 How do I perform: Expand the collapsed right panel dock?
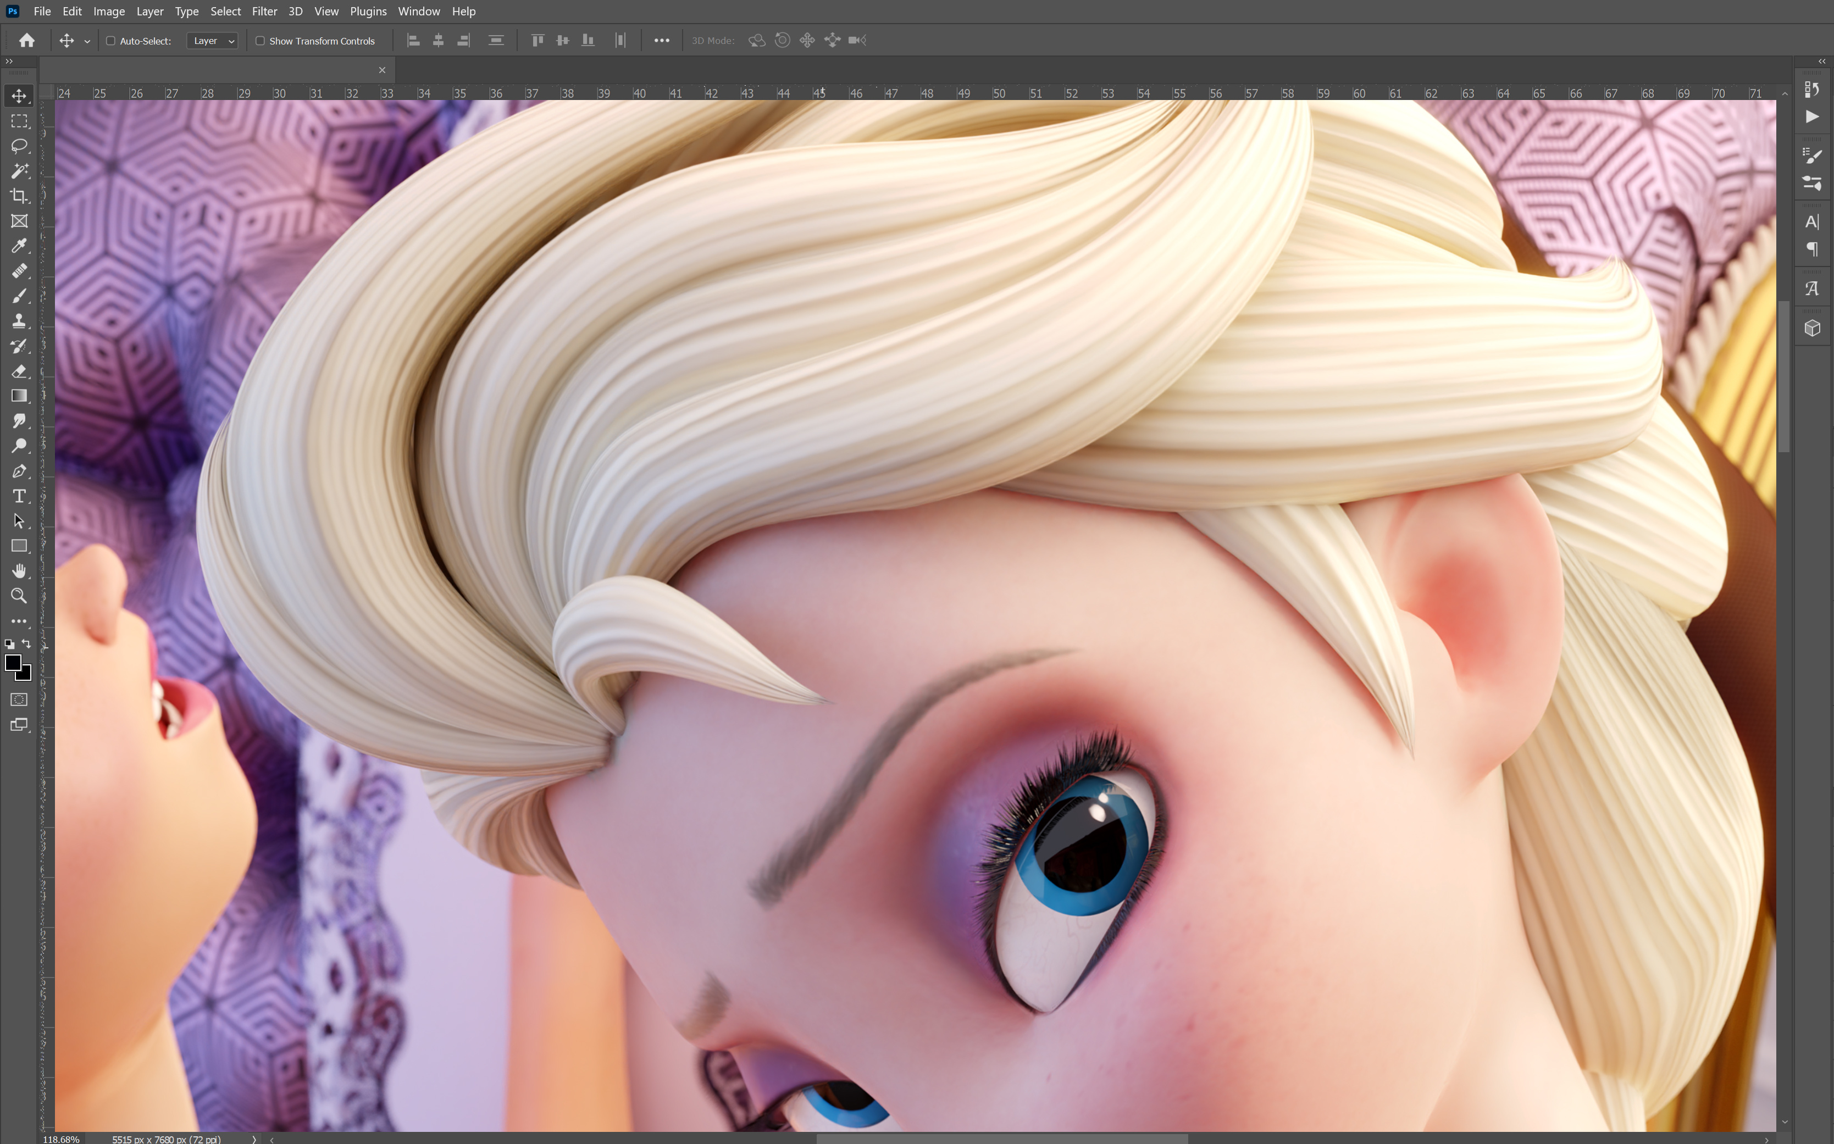pos(1822,62)
